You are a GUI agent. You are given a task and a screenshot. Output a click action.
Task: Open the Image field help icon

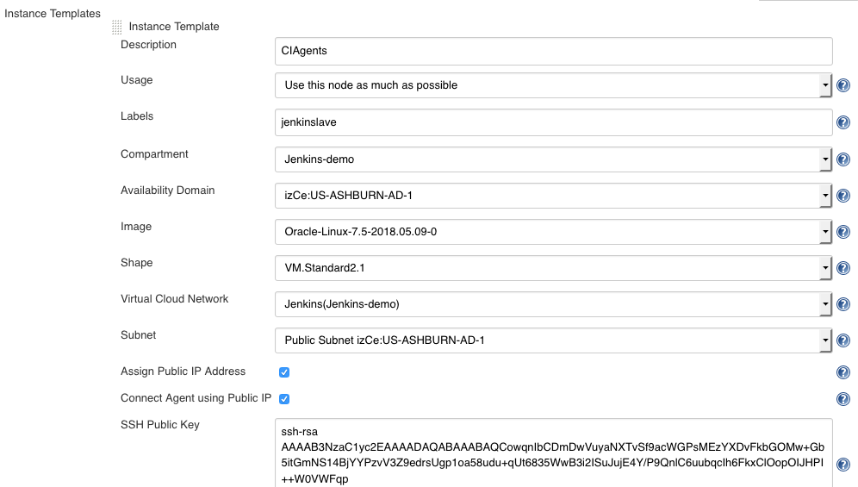tap(843, 232)
